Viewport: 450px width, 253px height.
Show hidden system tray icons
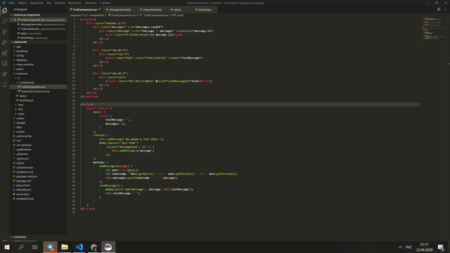[x=400, y=247]
